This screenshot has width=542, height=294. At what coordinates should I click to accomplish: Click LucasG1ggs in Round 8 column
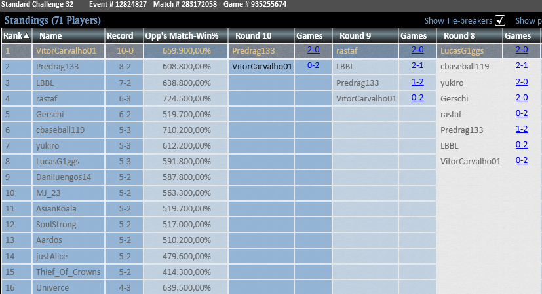[462, 51]
